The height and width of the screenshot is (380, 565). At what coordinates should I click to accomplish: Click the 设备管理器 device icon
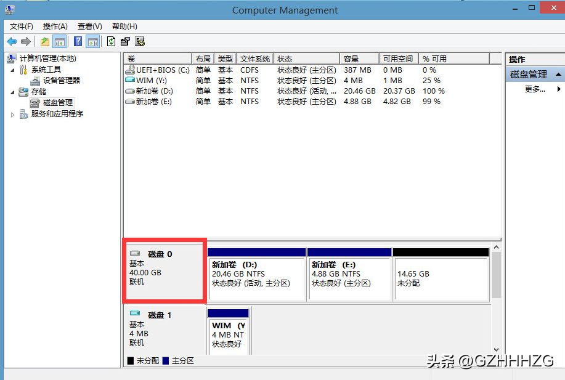(x=35, y=81)
